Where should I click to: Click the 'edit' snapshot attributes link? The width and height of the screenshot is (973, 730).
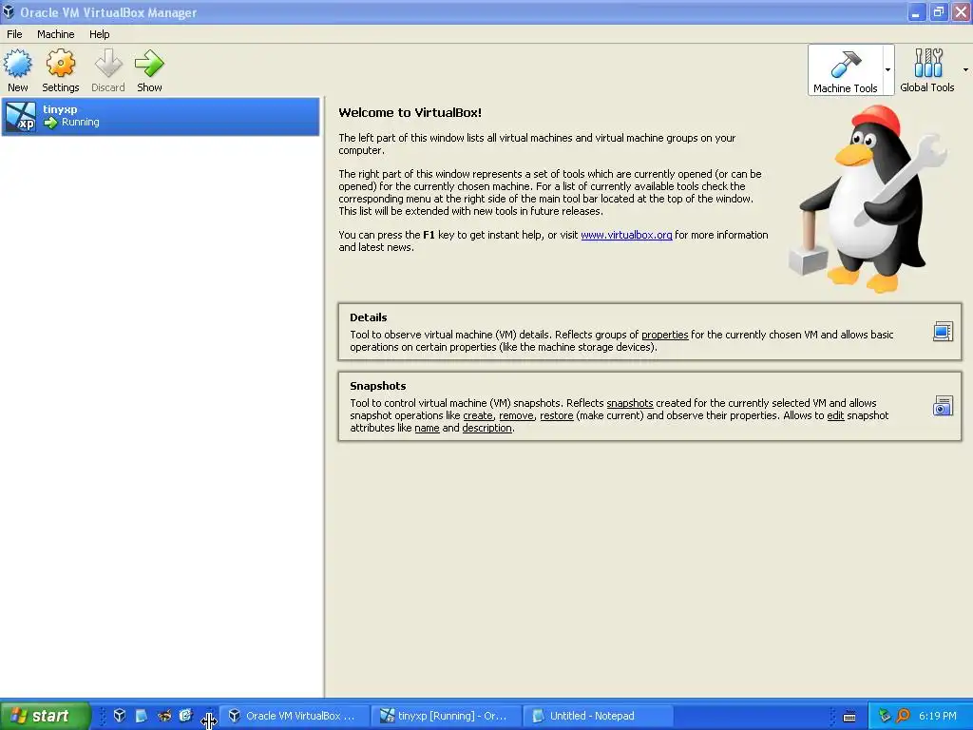point(836,415)
